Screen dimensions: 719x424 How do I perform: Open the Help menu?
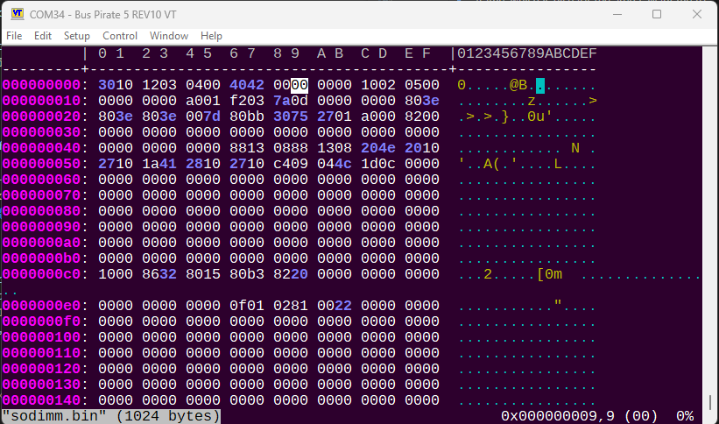[211, 36]
